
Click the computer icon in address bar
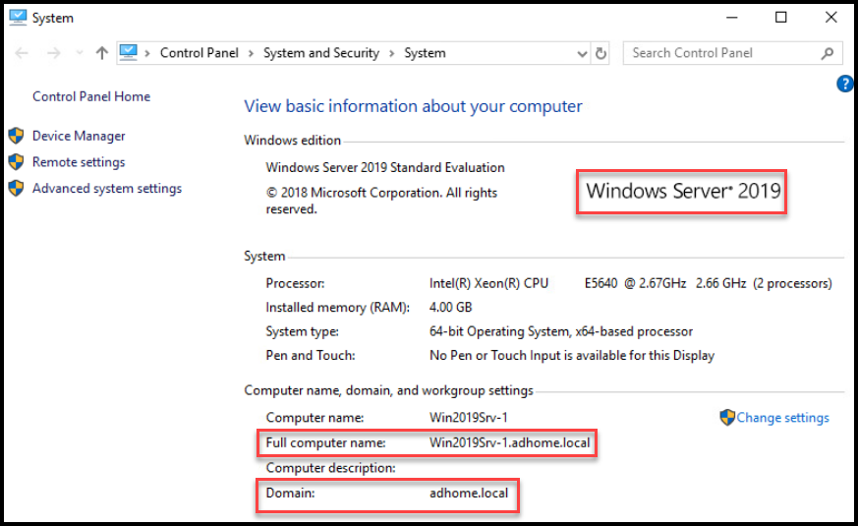128,52
